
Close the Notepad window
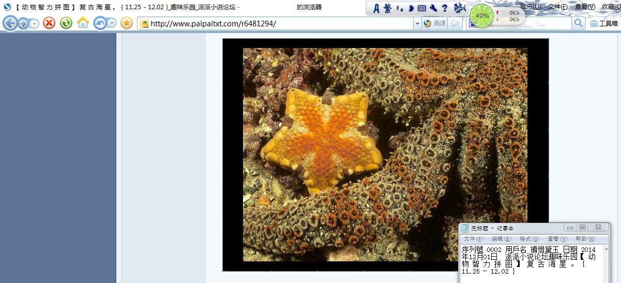pos(598,227)
